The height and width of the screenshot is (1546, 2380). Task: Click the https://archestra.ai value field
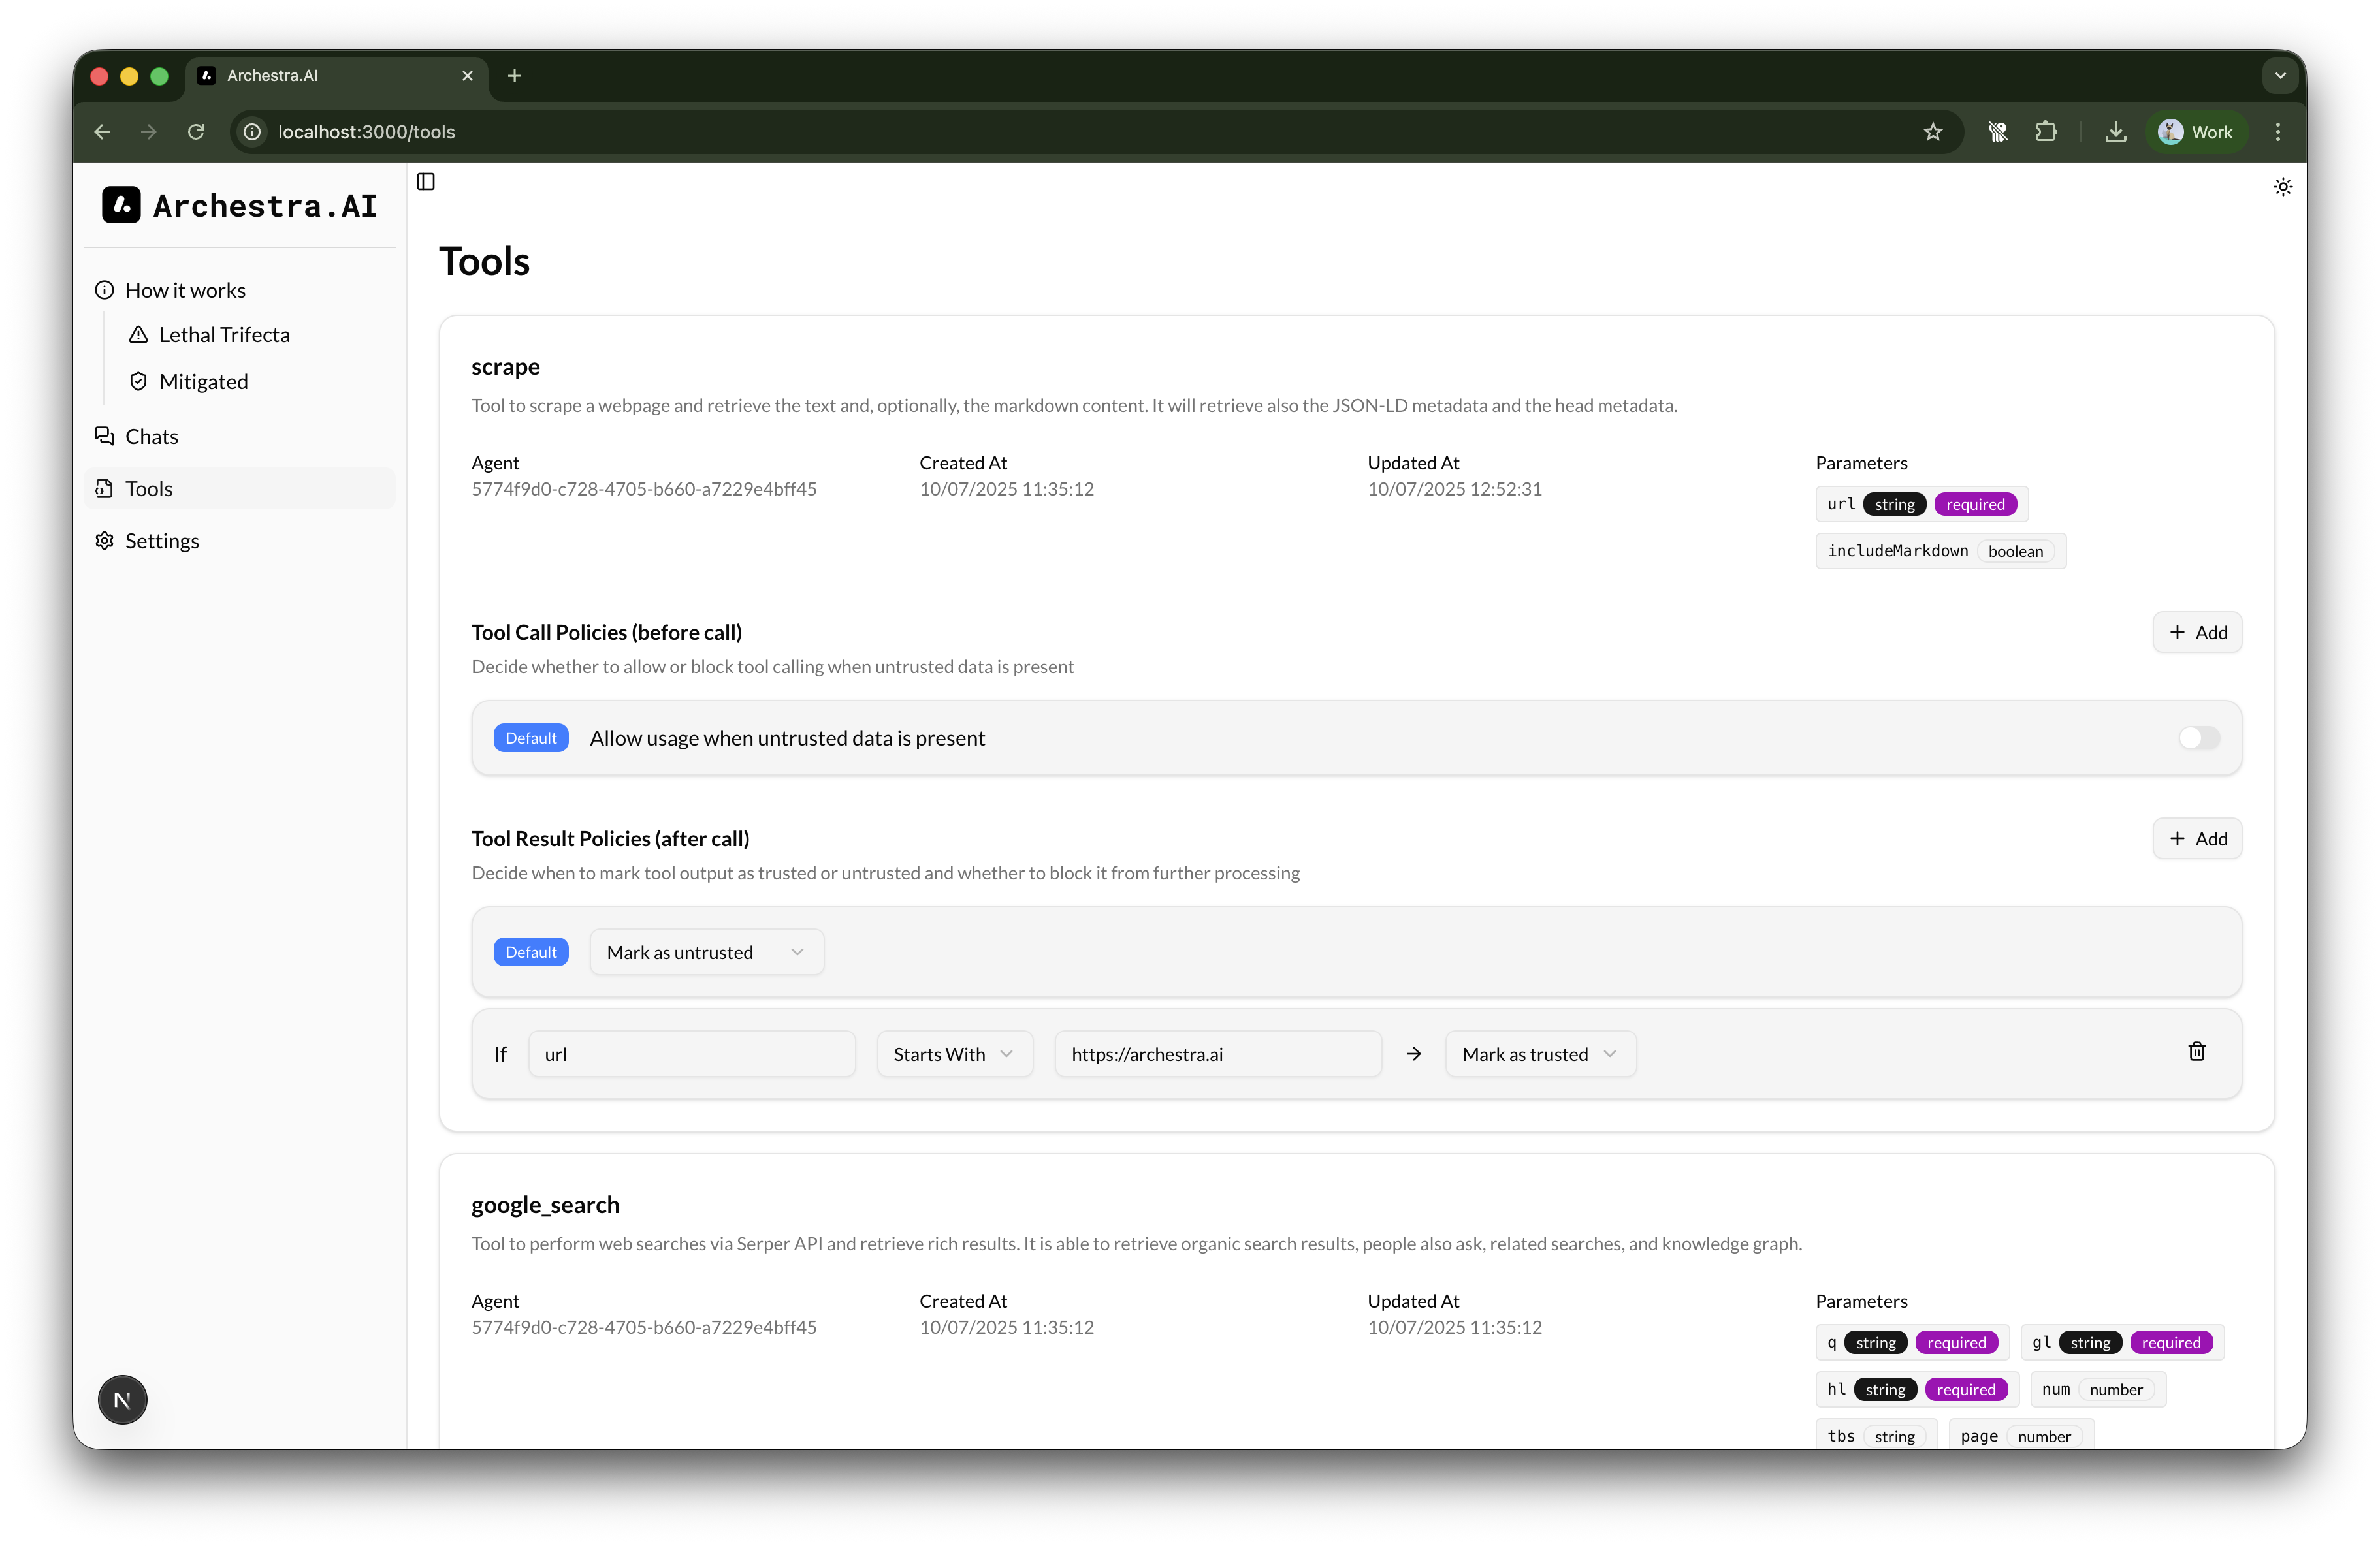click(1217, 1054)
